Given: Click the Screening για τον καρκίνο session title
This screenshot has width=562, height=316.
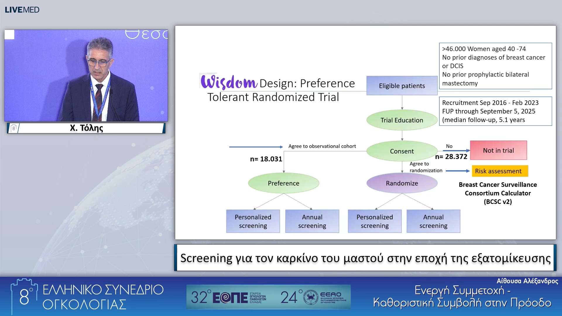Looking at the screenshot, I should pos(365,258).
